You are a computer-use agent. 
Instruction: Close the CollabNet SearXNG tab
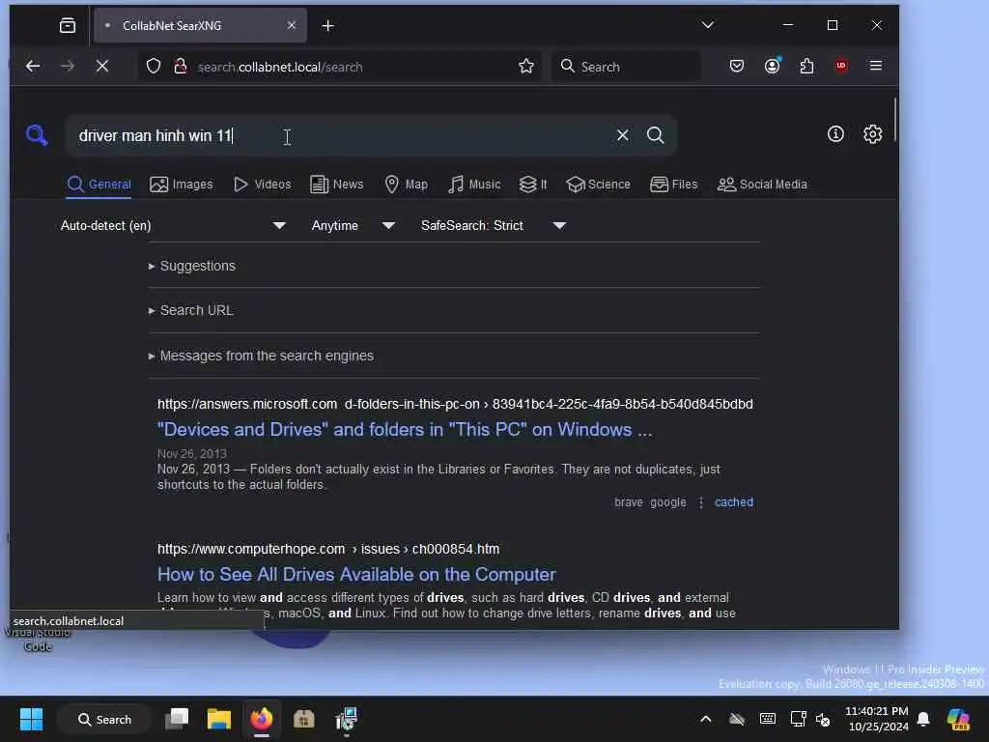292,25
